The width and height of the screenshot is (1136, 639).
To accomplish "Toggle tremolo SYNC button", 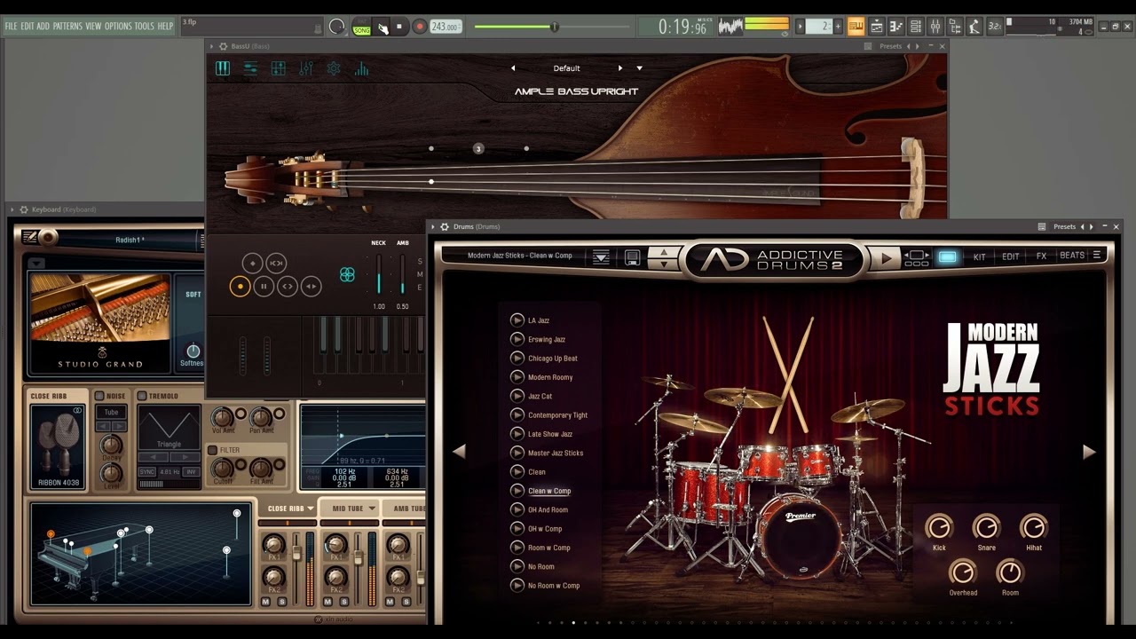I will [147, 472].
